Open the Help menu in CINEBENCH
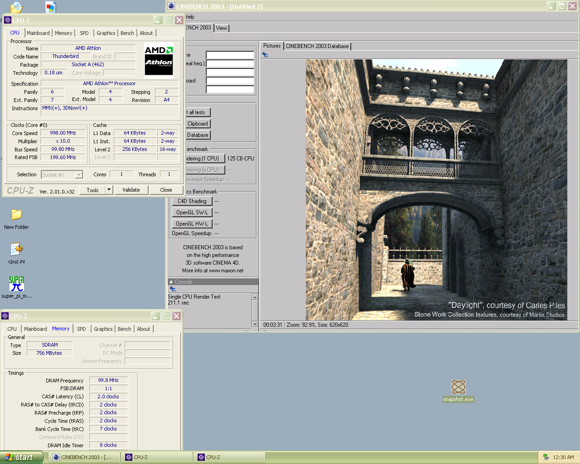Viewport: 580px width, 464px height. [189, 17]
